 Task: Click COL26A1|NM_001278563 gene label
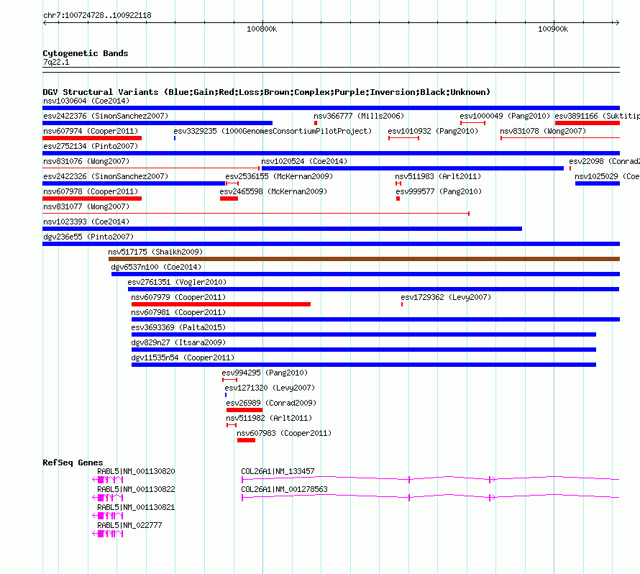pyautogui.click(x=284, y=489)
